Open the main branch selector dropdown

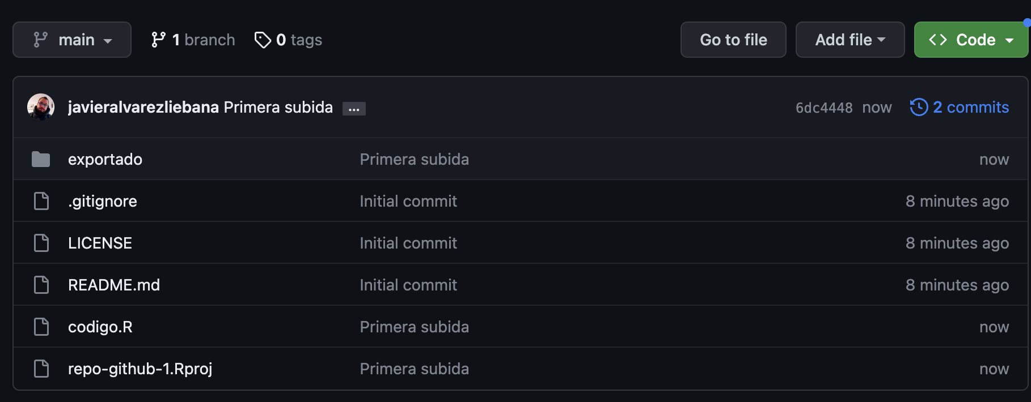(72, 40)
